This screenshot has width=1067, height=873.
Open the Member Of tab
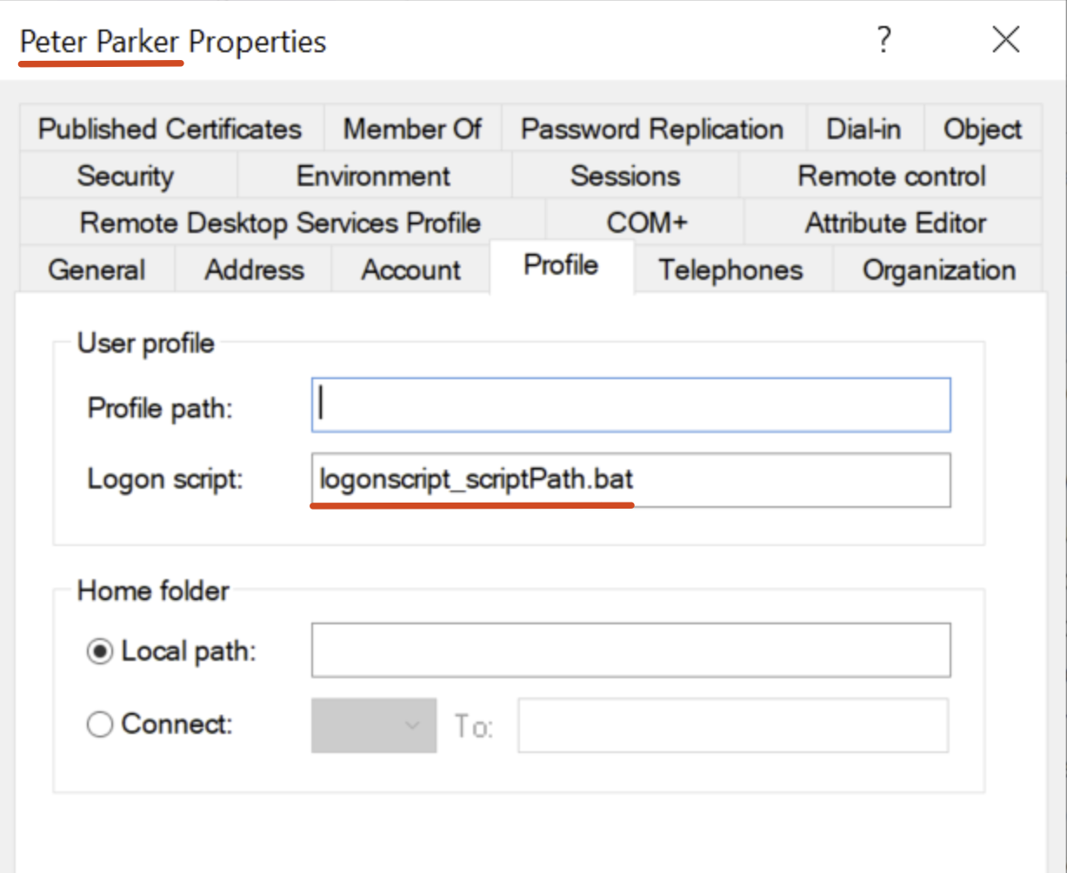point(412,130)
